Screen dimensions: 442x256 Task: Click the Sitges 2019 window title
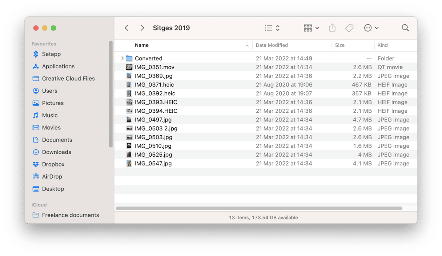click(x=171, y=28)
